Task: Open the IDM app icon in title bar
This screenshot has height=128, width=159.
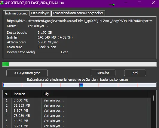Action: [x=2, y=3]
